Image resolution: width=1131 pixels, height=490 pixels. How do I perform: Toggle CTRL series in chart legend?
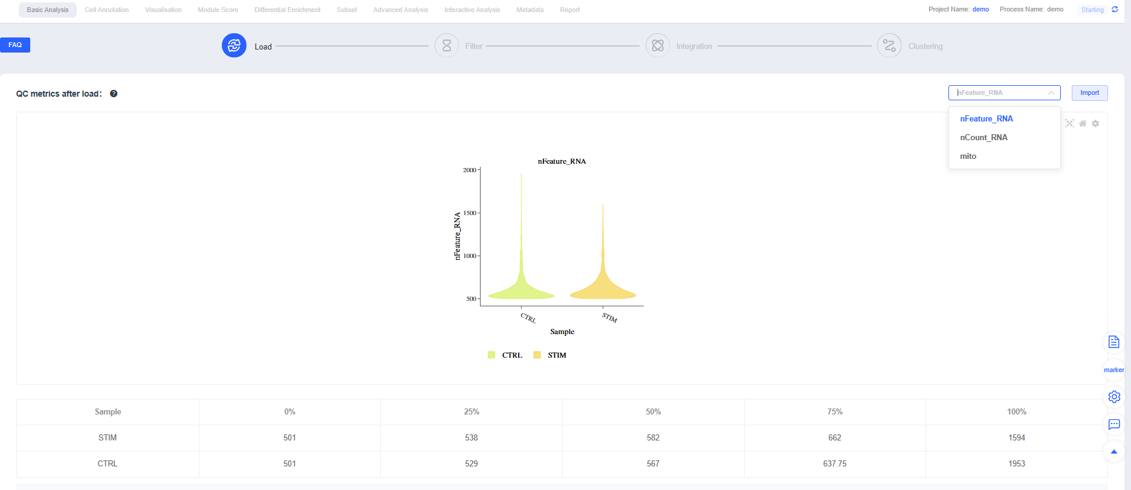tap(505, 355)
